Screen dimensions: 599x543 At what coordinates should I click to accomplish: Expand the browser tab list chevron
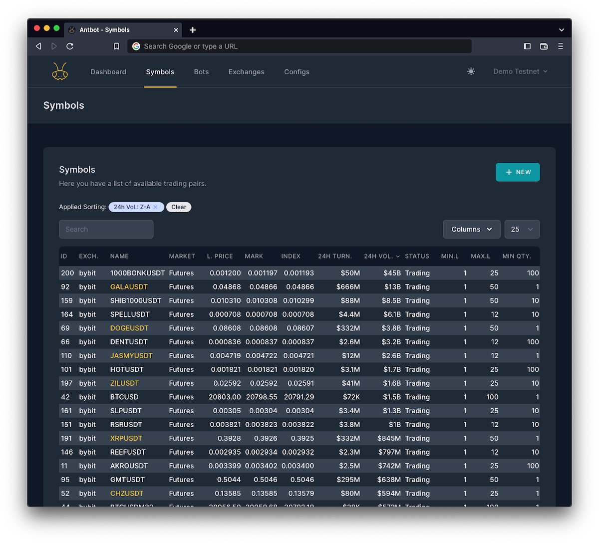562,30
